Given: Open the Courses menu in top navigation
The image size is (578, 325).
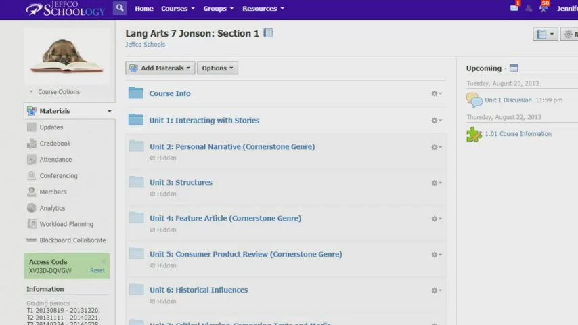Looking at the screenshot, I should click(x=178, y=9).
